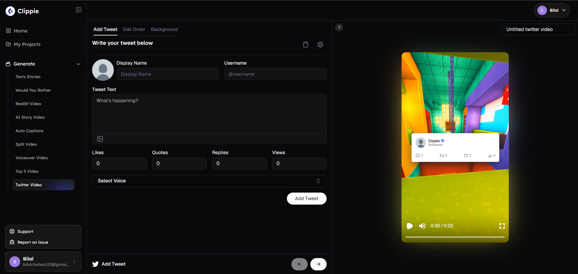Attach image with picture icon
This screenshot has height=274, width=578.
pyautogui.click(x=100, y=139)
